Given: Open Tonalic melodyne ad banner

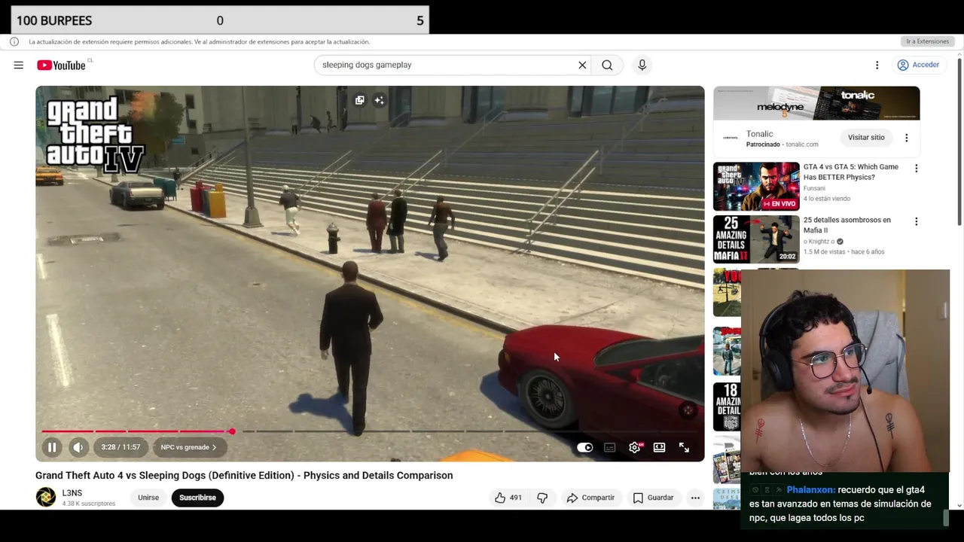Looking at the screenshot, I should [x=816, y=103].
